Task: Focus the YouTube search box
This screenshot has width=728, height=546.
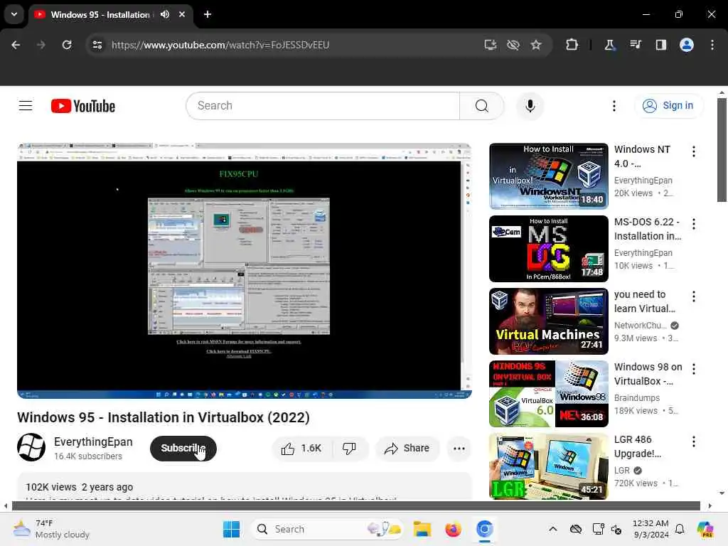Action: coord(323,106)
